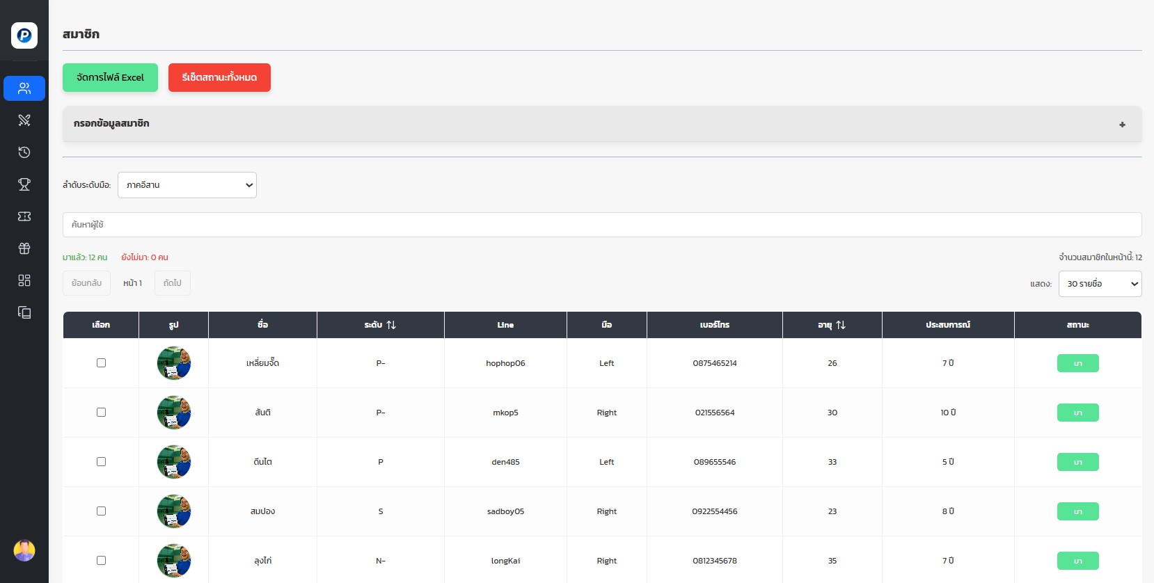
Task: Open the members icon in sidebar
Action: [24, 88]
